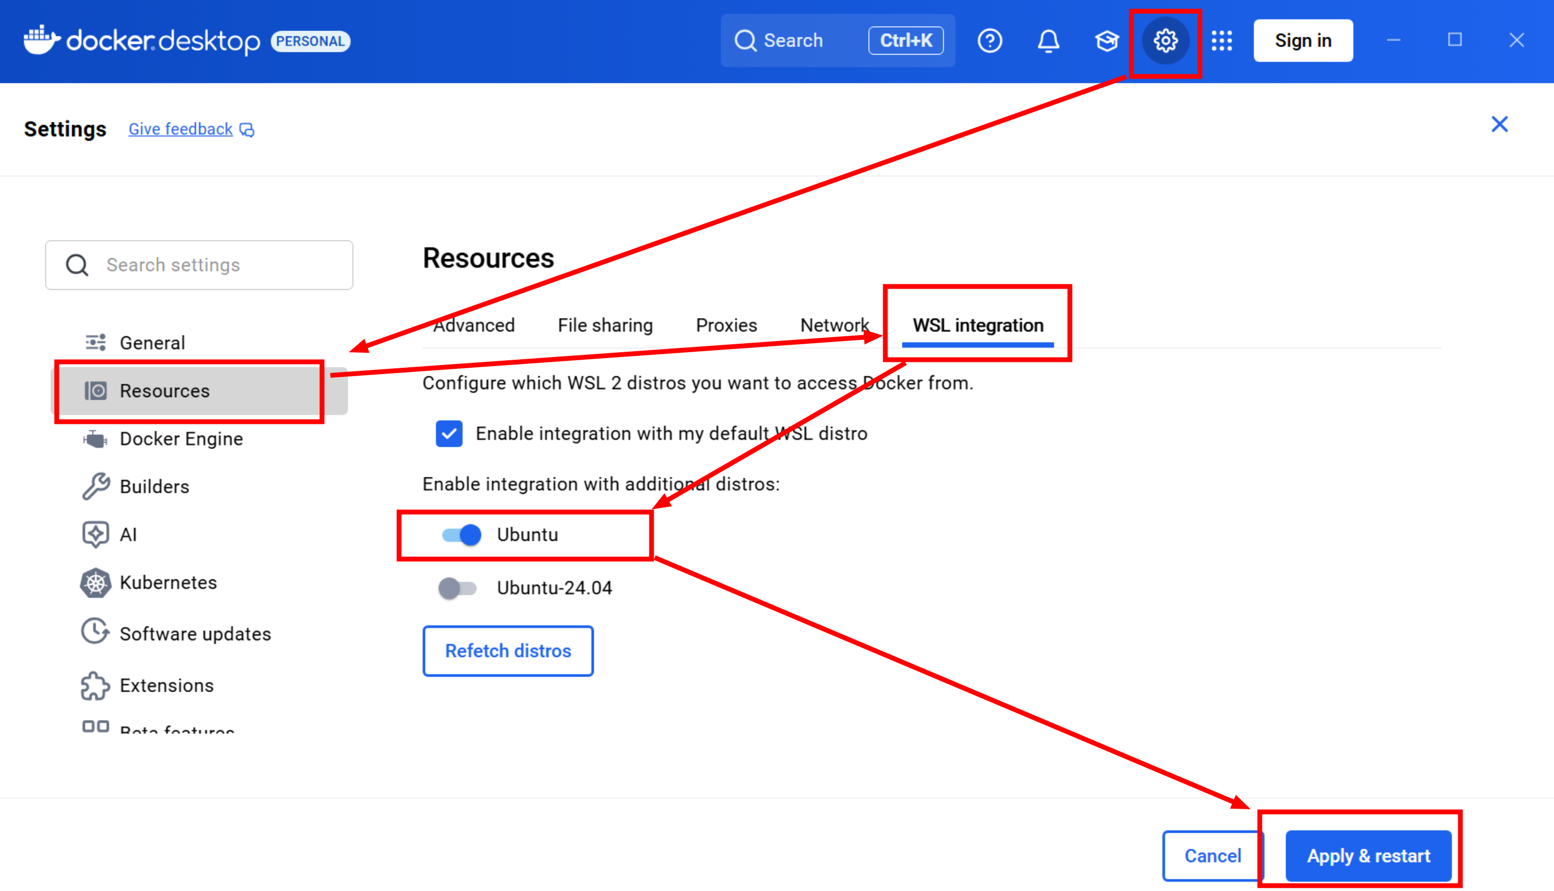Switch to the File sharing tab
Image resolution: width=1554 pixels, height=891 pixels.
[605, 325]
